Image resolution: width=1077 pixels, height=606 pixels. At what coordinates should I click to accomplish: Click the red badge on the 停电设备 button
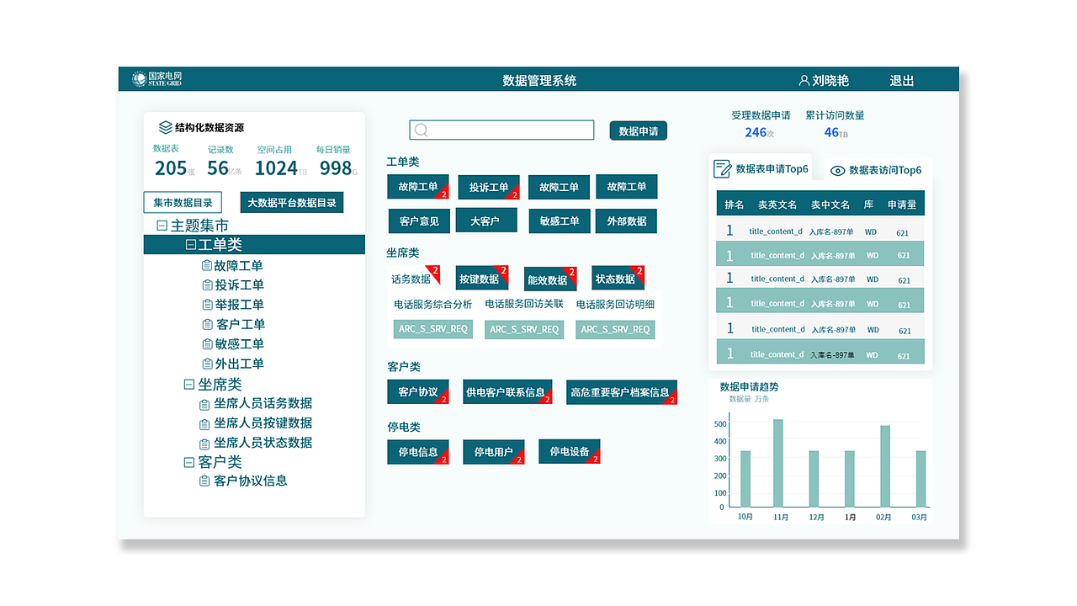[595, 459]
